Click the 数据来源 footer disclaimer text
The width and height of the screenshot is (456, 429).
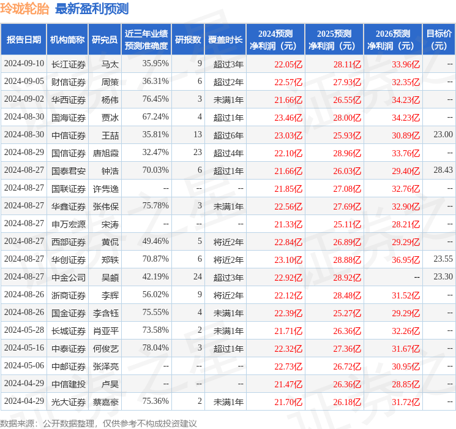[99, 423]
